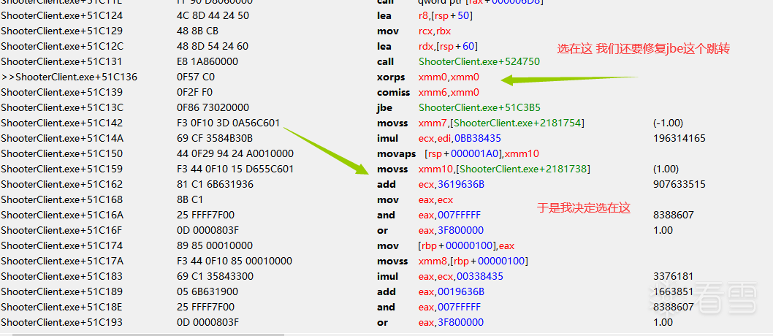Click imul ecx,edi,0BB38435 instruction
Image resolution: width=773 pixels, height=336 pixels.
(439, 139)
